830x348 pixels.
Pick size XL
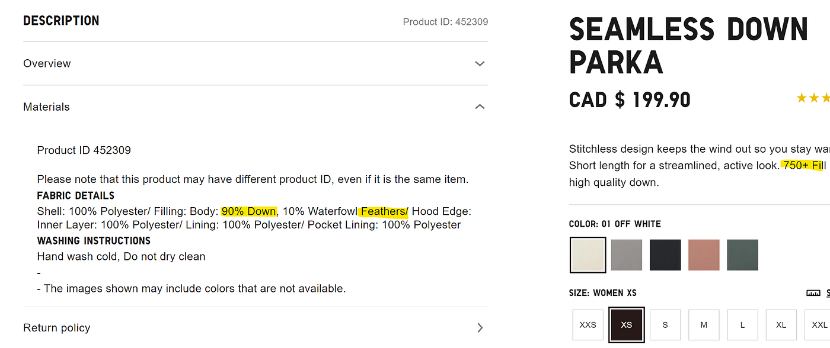coord(781,325)
